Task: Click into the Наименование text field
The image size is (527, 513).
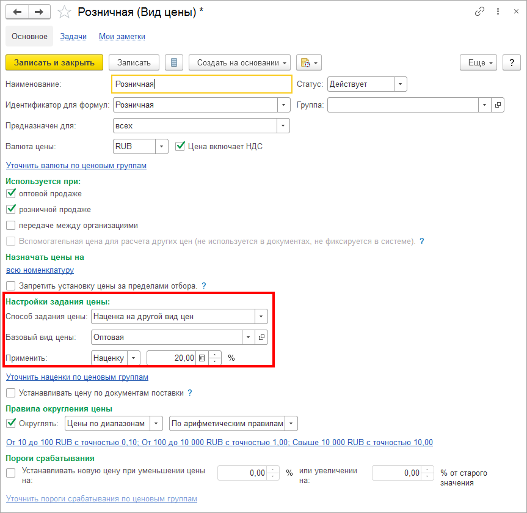Action: (x=202, y=84)
